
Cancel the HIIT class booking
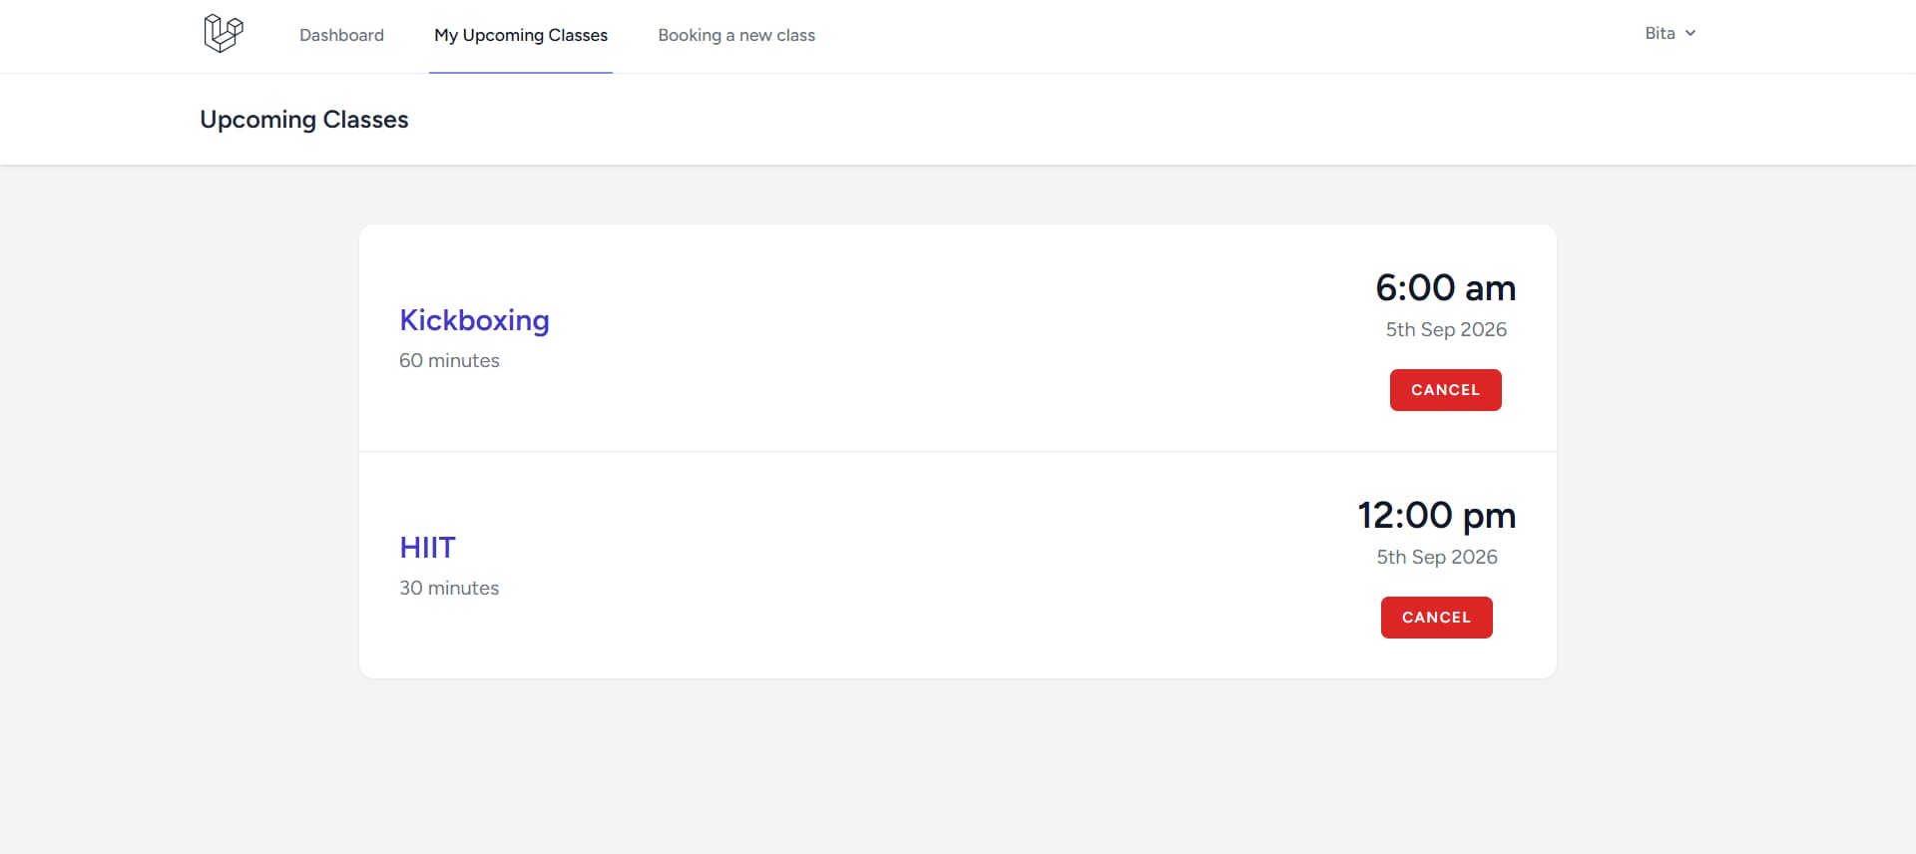(1436, 618)
